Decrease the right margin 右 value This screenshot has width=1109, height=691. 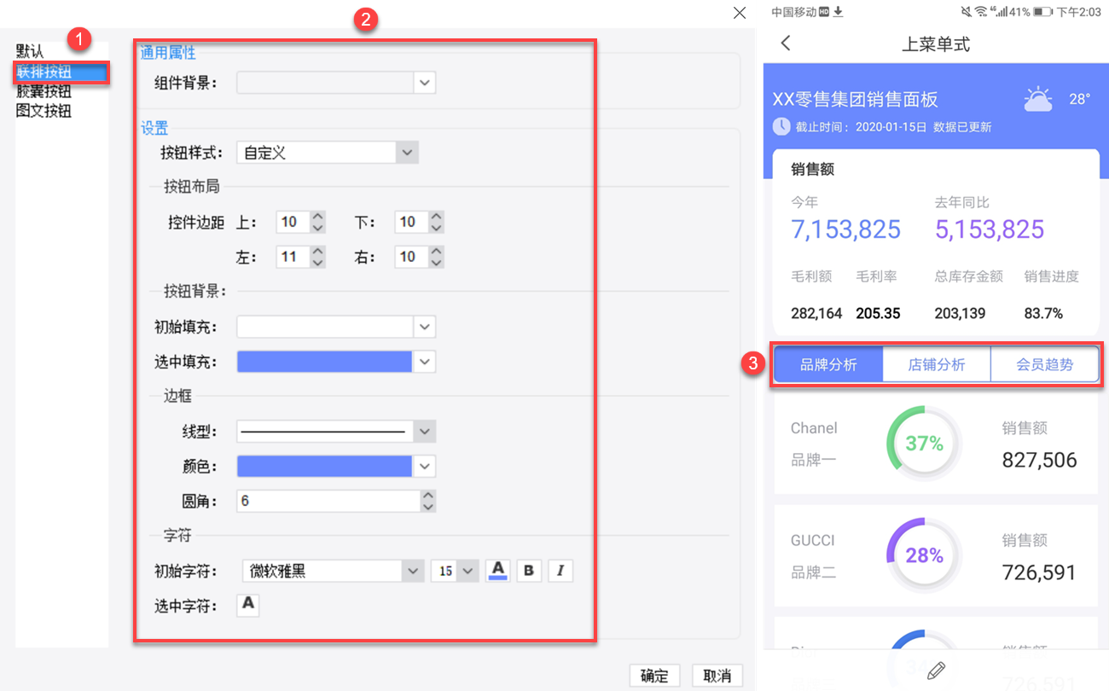(x=436, y=262)
